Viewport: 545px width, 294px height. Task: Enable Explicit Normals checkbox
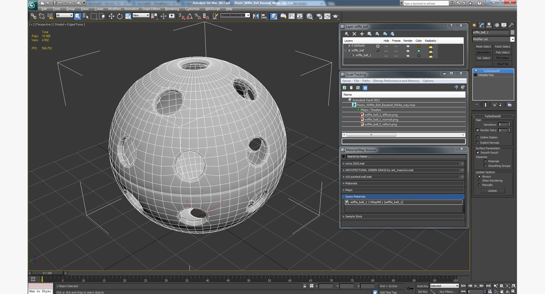tap(478, 143)
